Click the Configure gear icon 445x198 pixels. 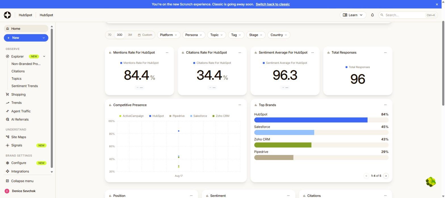[7, 163]
